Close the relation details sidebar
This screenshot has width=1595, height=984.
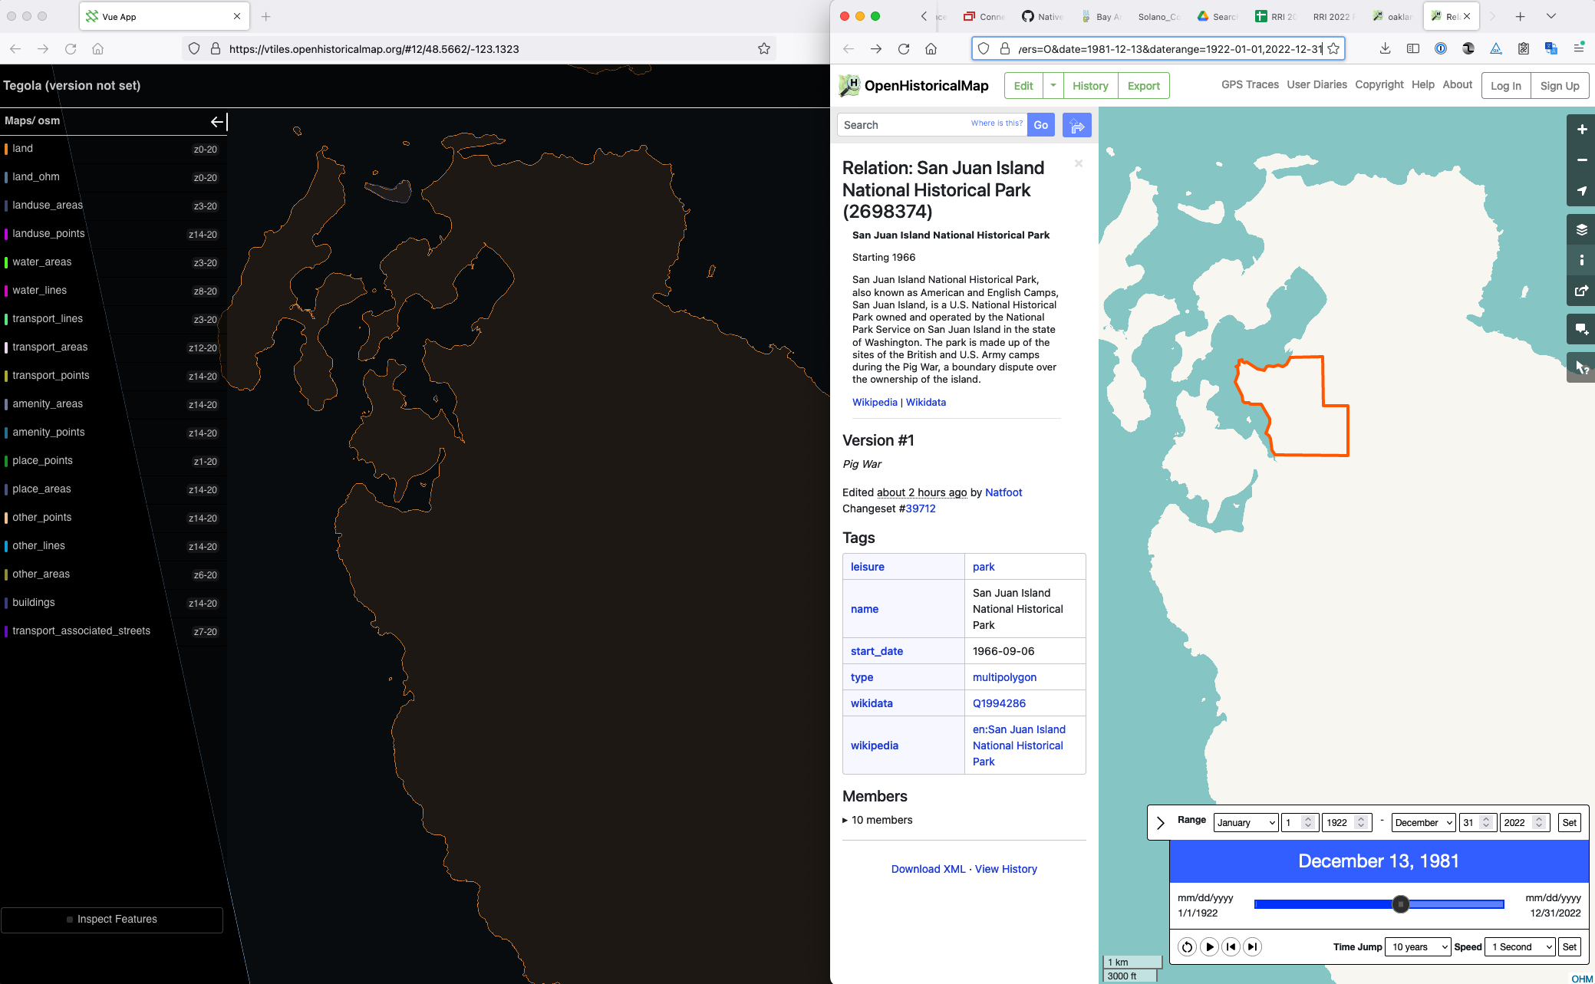tap(1079, 163)
